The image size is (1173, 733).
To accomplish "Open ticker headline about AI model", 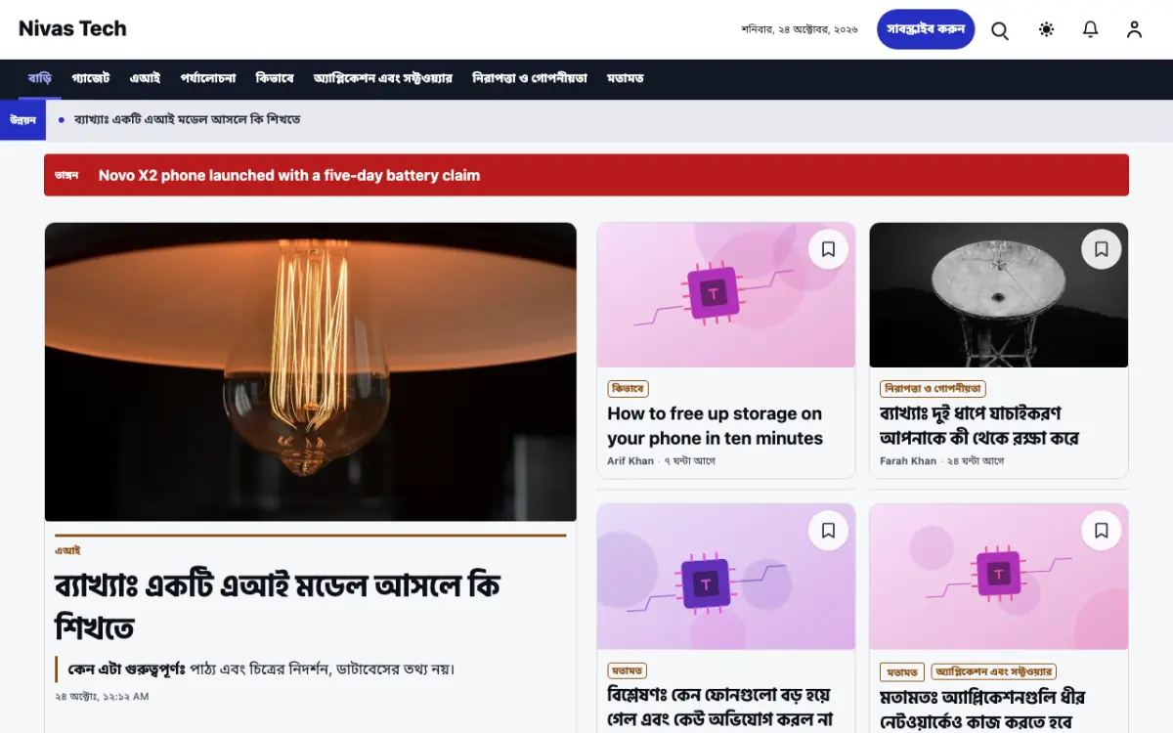I will coord(187,119).
